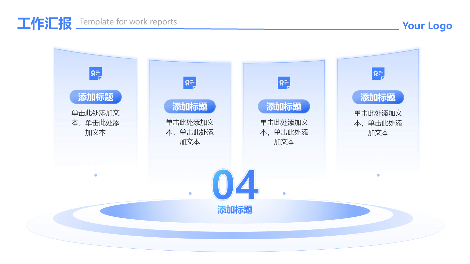The width and height of the screenshot is (470, 264).
Task: Click the 添加标题 pill in the leftmost panel
Action: pyautogui.click(x=96, y=97)
